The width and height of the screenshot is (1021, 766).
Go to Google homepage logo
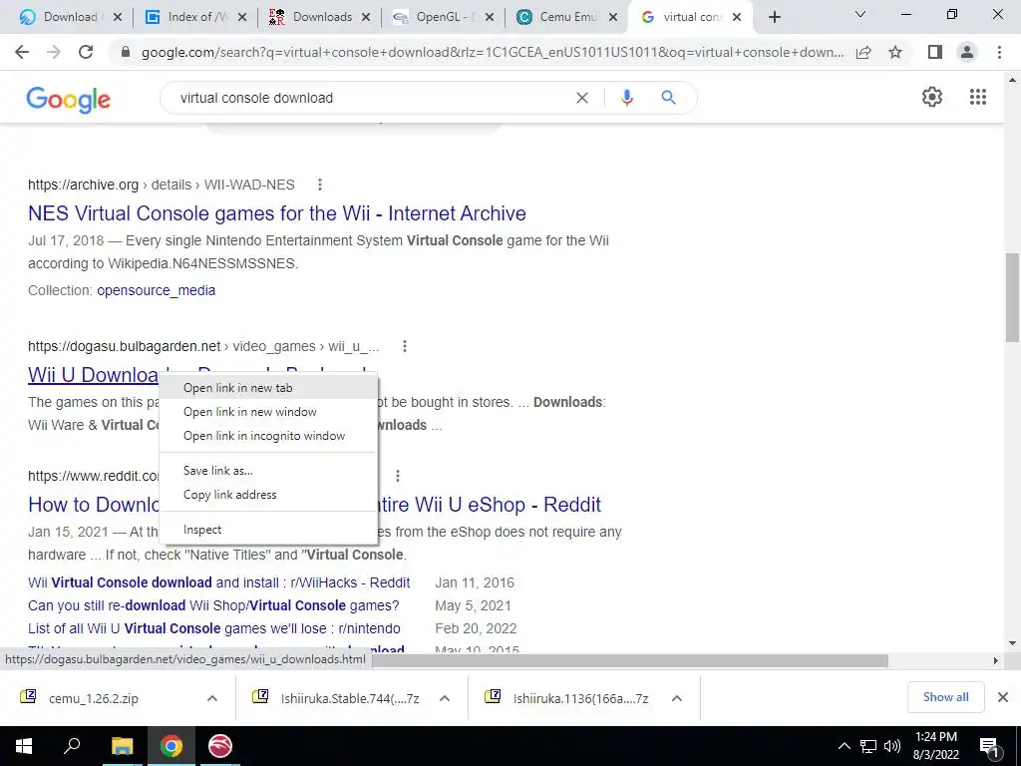click(x=69, y=100)
